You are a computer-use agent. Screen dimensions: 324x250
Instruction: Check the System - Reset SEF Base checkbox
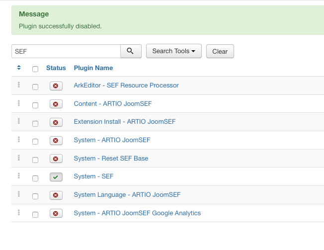[35, 160]
